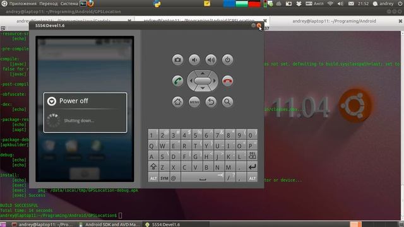Click the emulator search button
Screen dimensions: 404x227
tap(227, 102)
